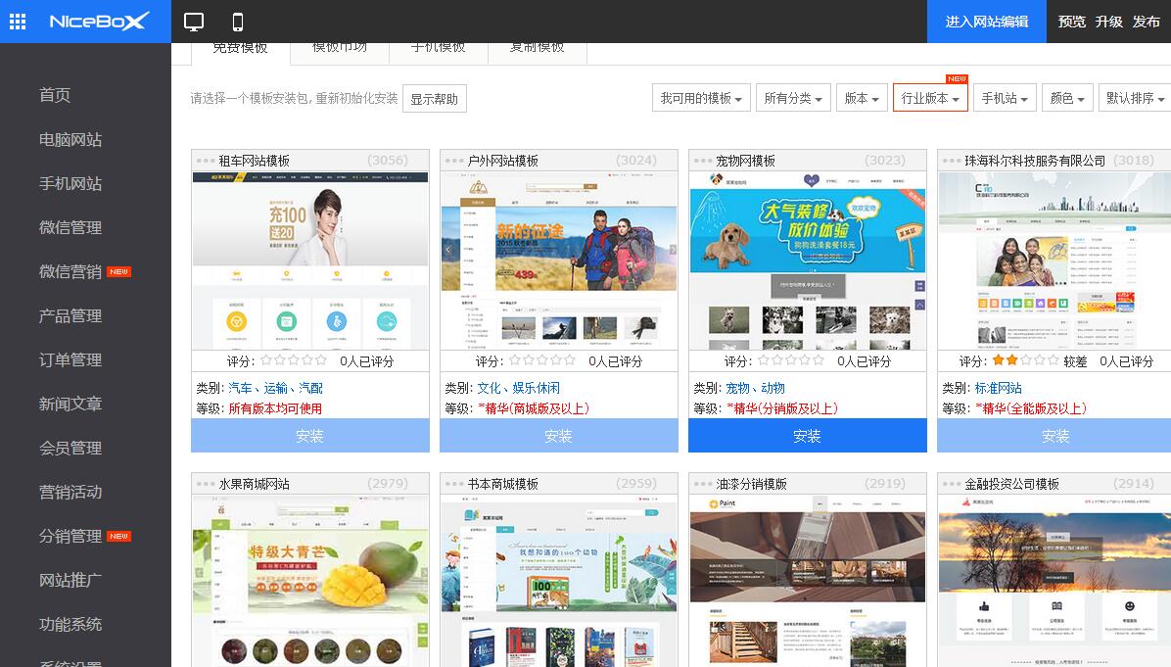The height and width of the screenshot is (667, 1171).
Task: Click 水果商城网站 title text
Action: pos(254,484)
